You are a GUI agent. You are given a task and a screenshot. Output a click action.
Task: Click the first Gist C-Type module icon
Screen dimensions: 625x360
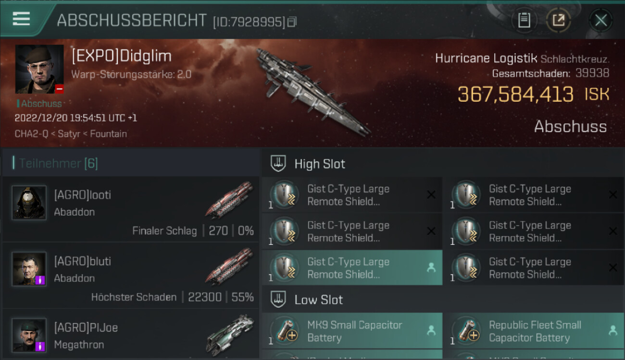point(285,195)
